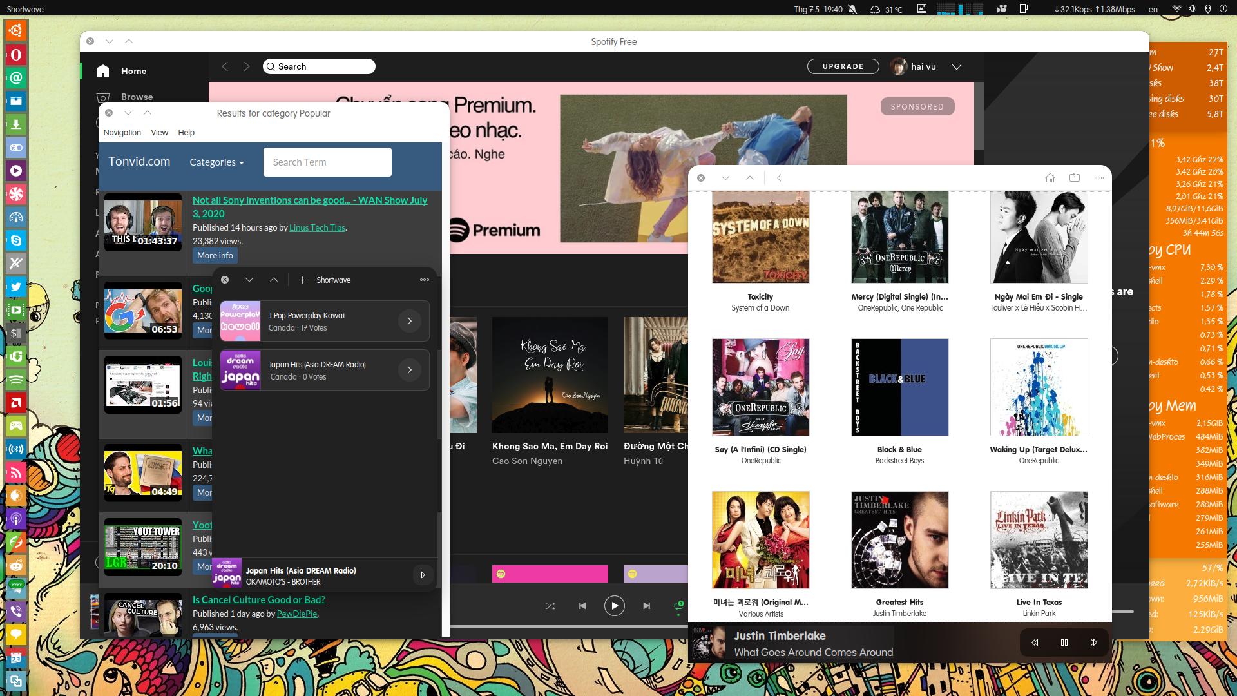Open the music player window down-chevron
The height and width of the screenshot is (696, 1237).
tap(725, 178)
